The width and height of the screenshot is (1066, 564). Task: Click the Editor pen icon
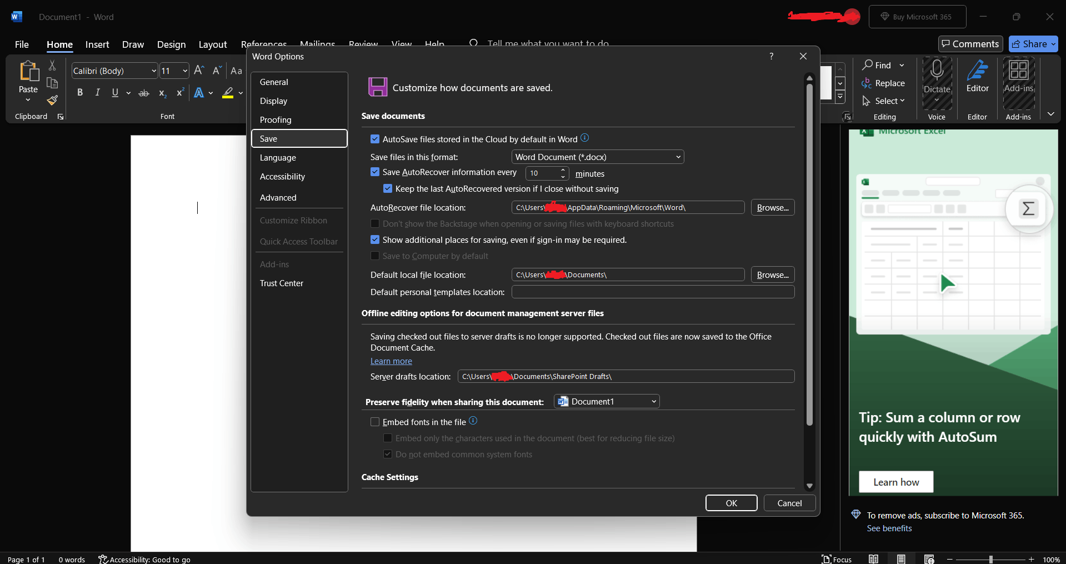coord(977,71)
